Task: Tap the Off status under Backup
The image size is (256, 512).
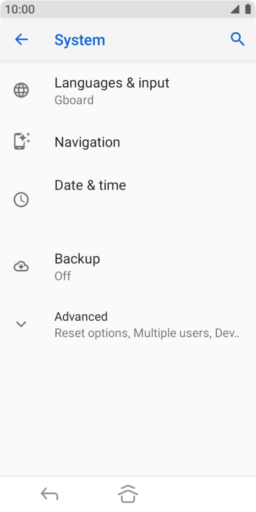Action: point(63,276)
